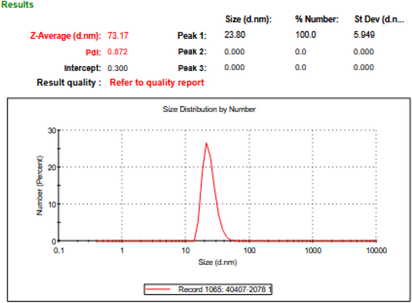
Task: Select the Intercept label
Action: pos(82,68)
